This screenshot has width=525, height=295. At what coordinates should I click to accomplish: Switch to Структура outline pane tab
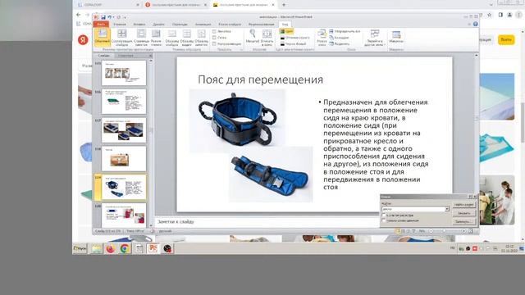pyautogui.click(x=126, y=56)
